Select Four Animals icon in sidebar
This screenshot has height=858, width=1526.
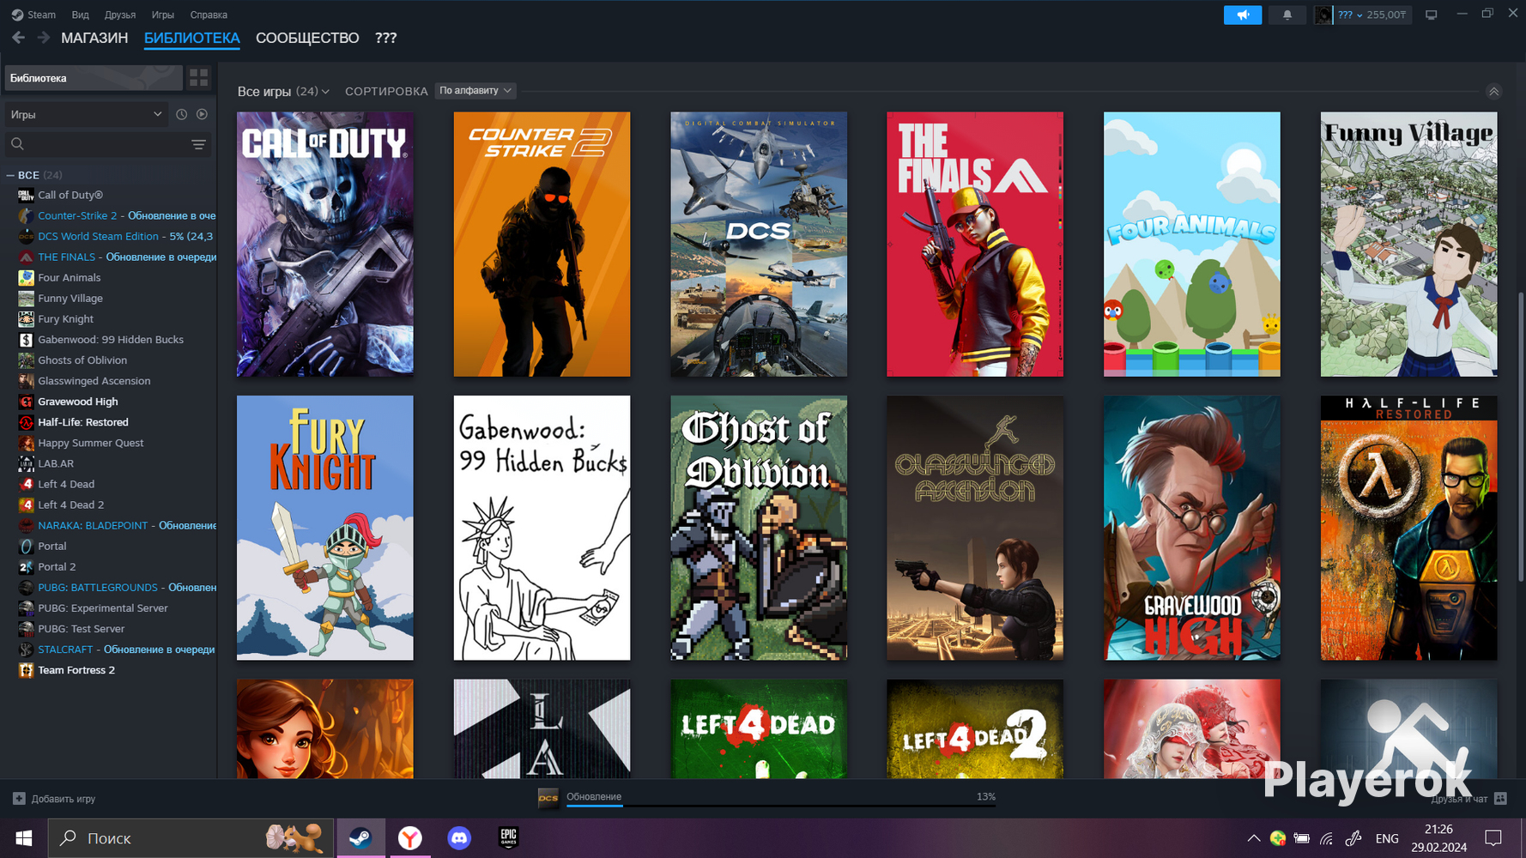tap(26, 278)
